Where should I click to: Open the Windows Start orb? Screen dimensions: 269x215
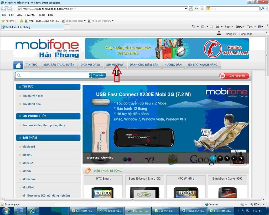(6, 211)
